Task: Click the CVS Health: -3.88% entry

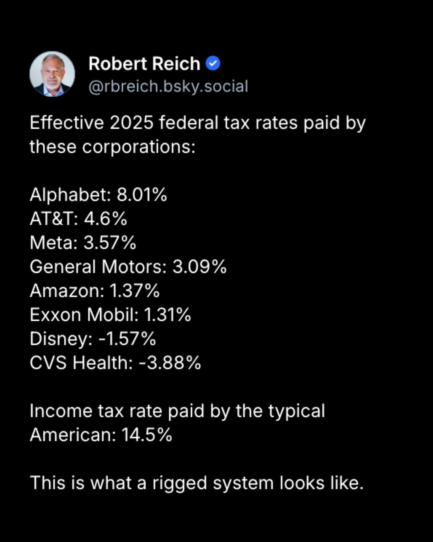Action: click(x=115, y=363)
